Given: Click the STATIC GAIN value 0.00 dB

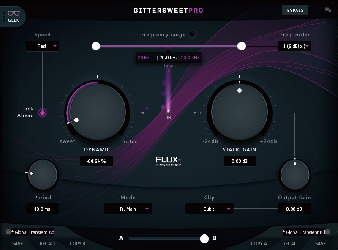Looking at the screenshot, I should coord(240,161).
